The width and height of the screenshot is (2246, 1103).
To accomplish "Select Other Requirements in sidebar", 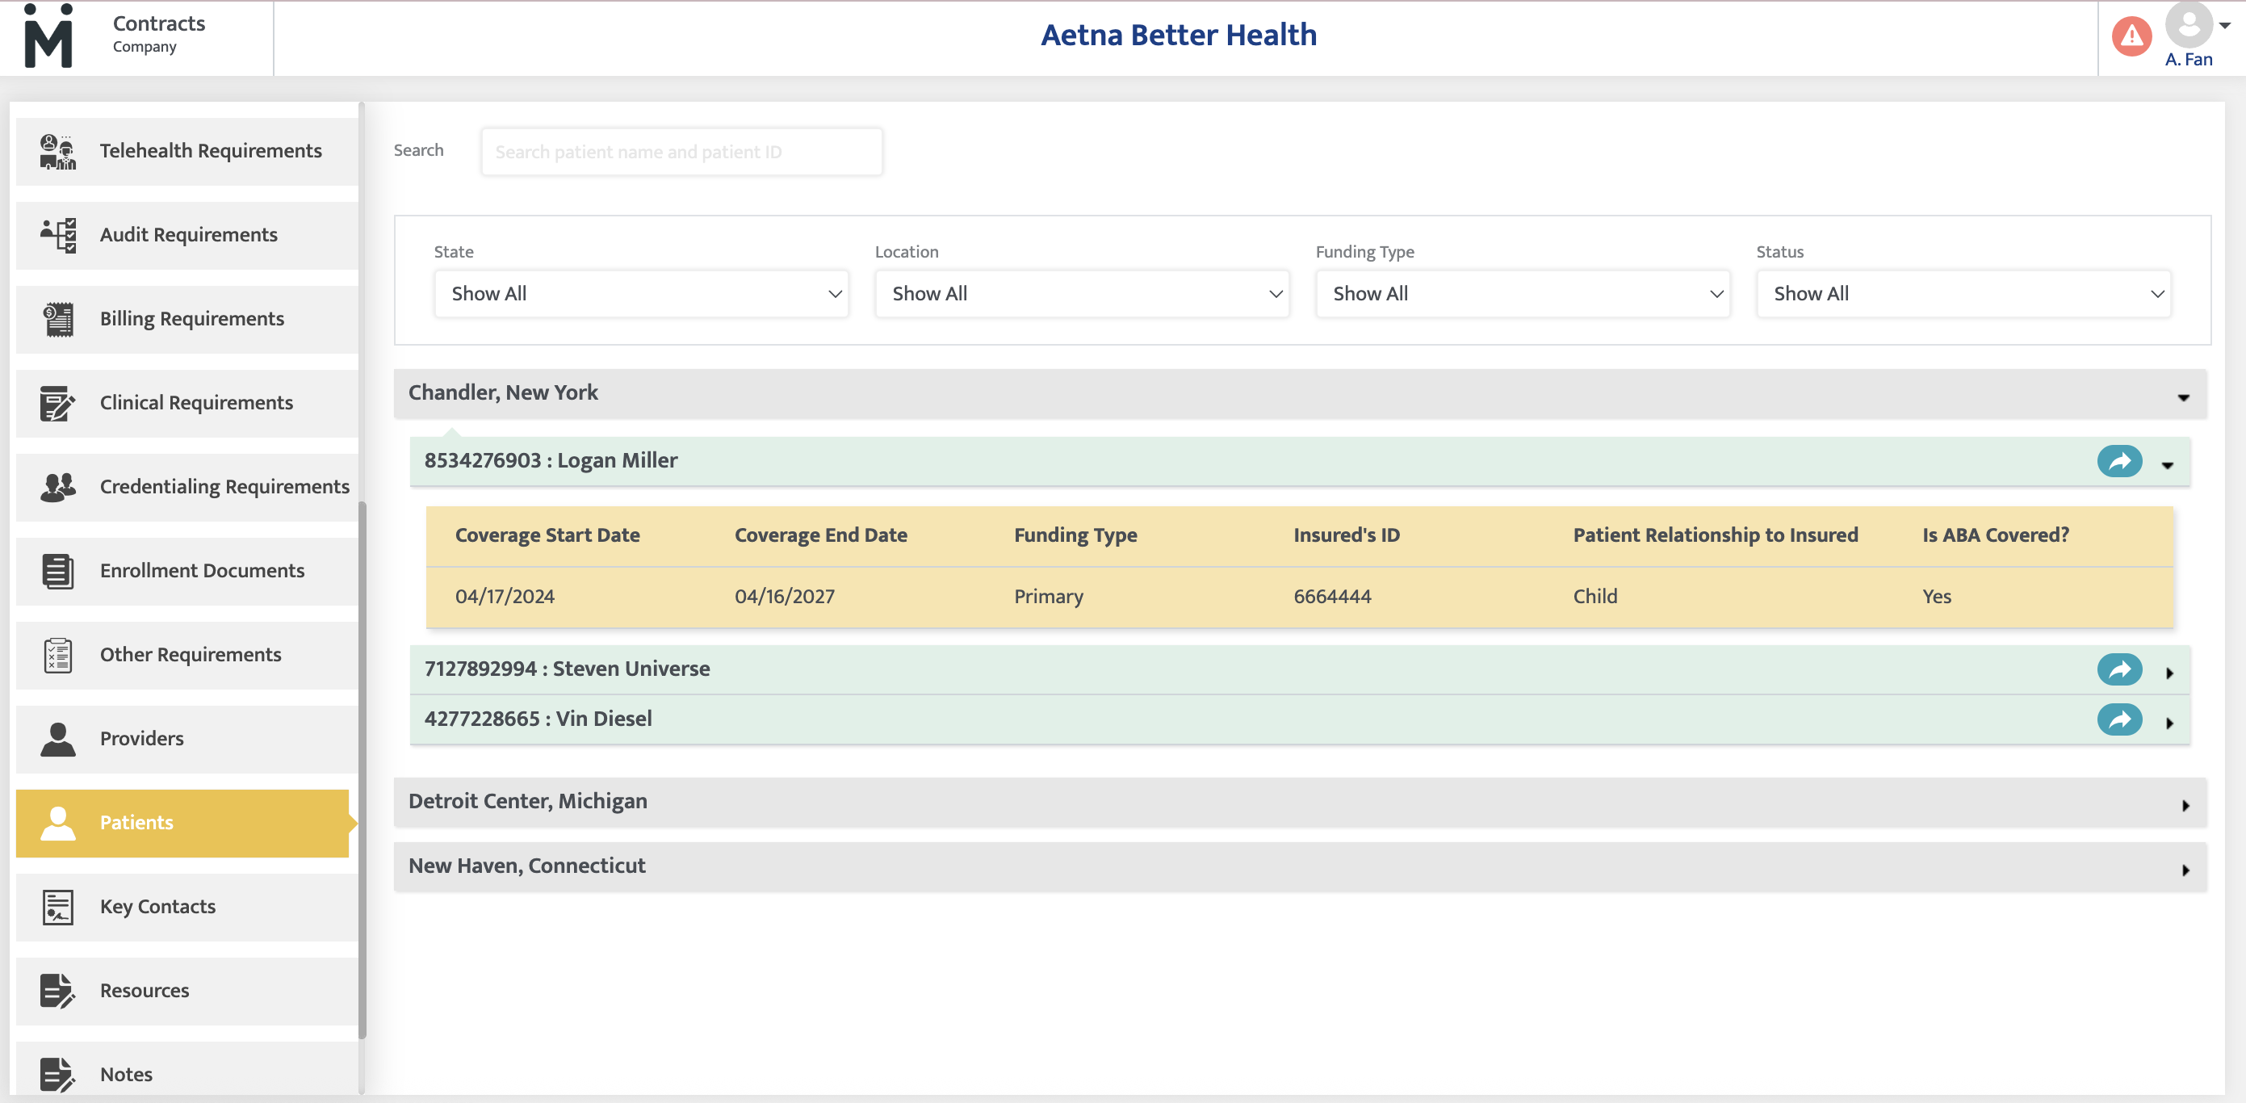I will click(186, 655).
